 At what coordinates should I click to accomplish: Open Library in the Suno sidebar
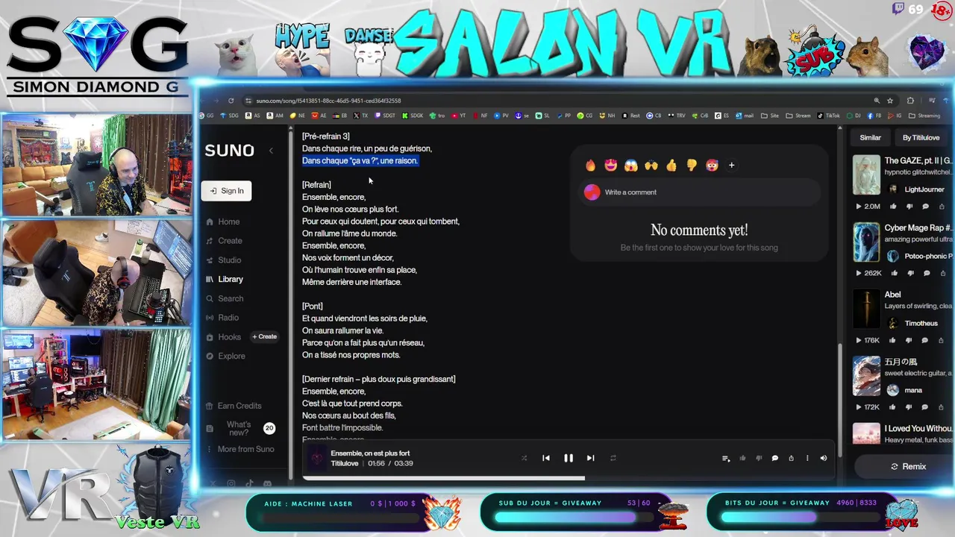[x=225, y=279]
